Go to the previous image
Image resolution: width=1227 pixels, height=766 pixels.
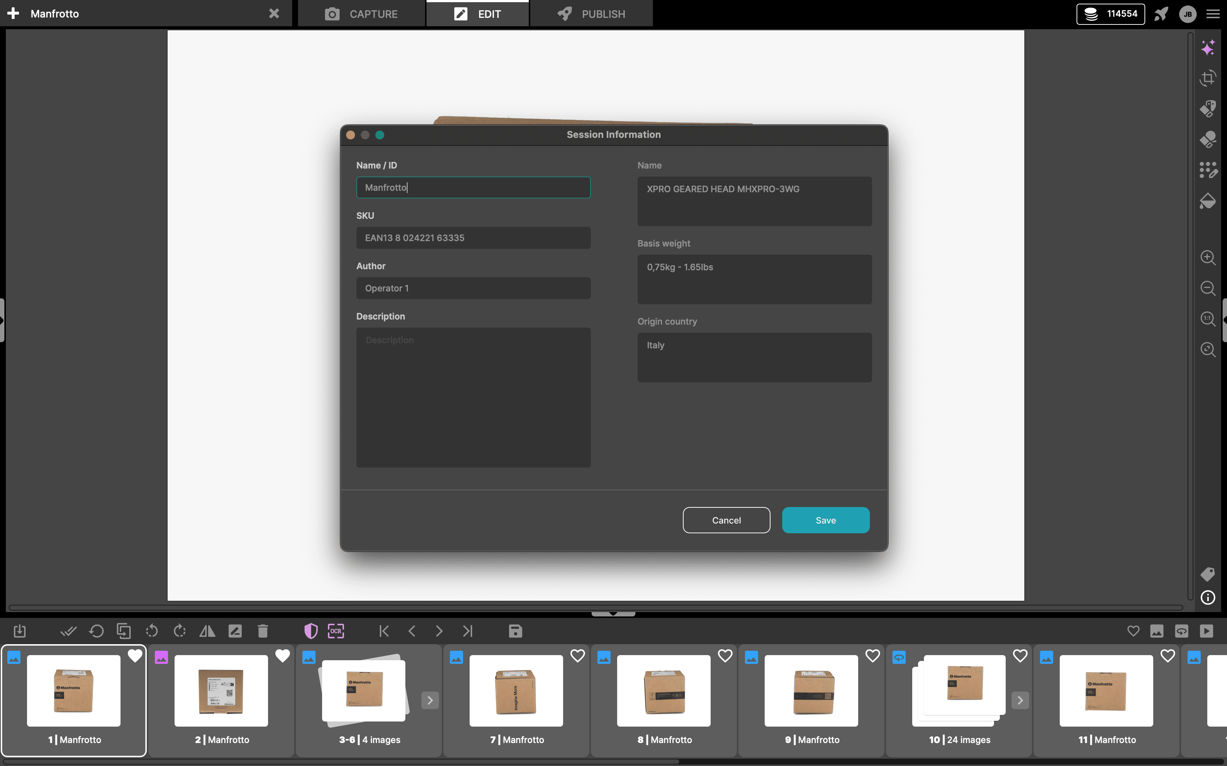pos(412,631)
